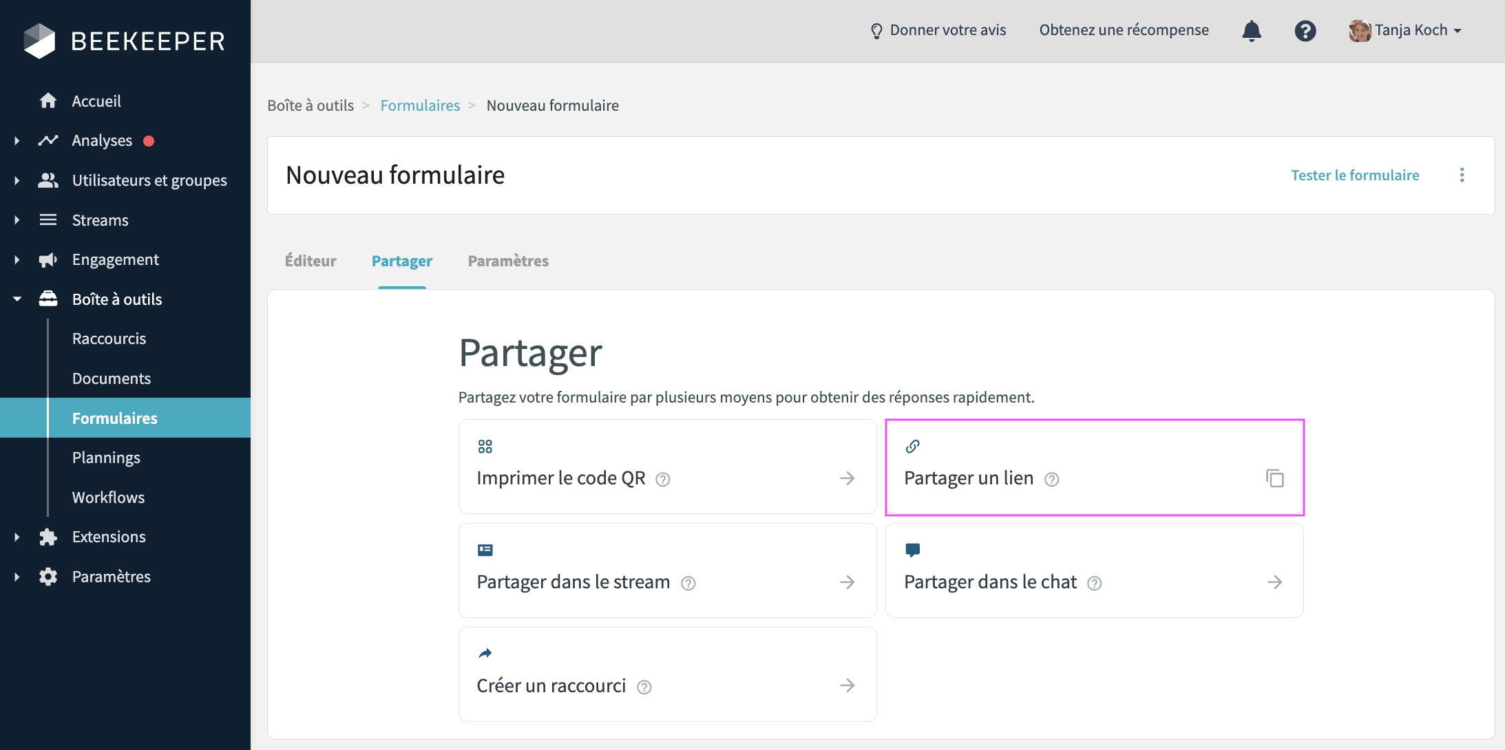This screenshot has width=1505, height=750.
Task: Click help icon next to Partager dans le stream
Action: (688, 583)
